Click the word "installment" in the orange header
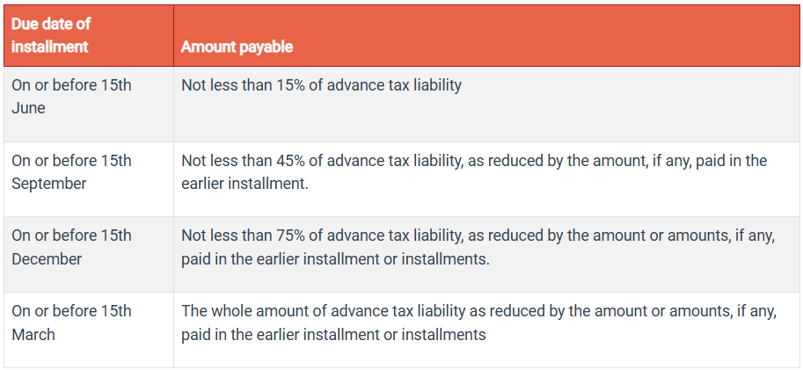The image size is (803, 370). [50, 47]
